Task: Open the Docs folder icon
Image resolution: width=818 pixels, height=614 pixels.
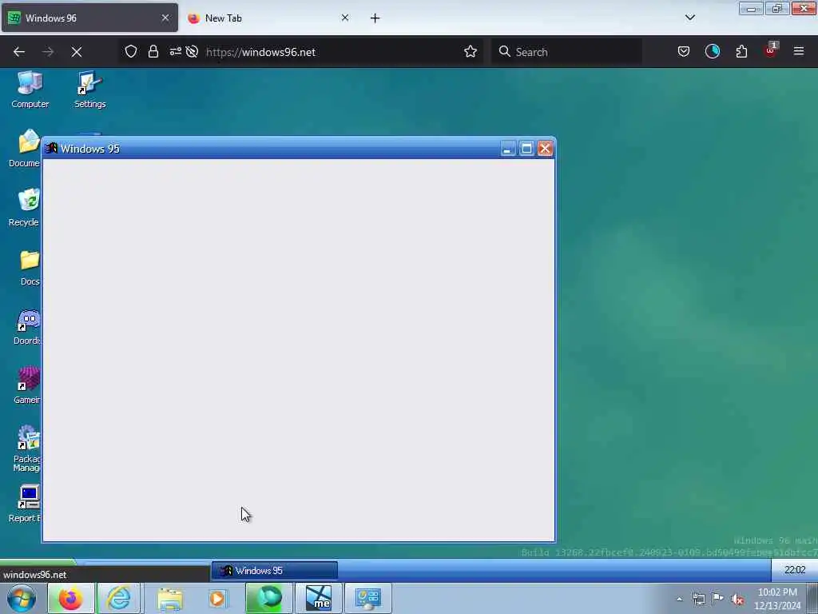Action: (30, 267)
